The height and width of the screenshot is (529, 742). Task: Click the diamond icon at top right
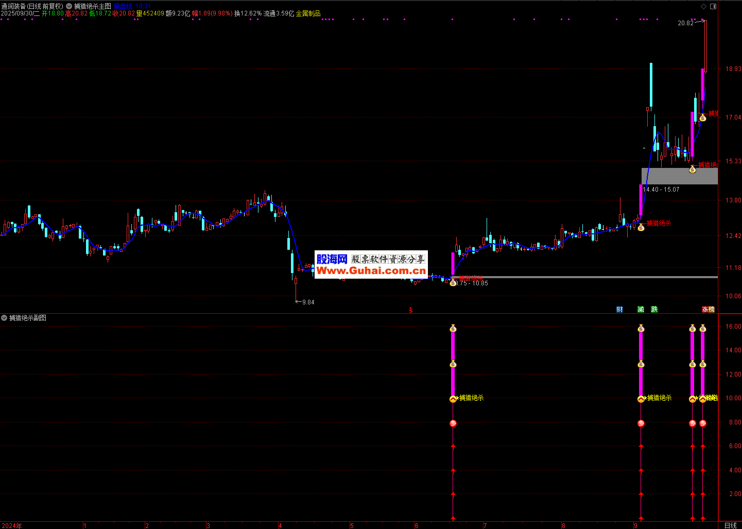coord(704,6)
